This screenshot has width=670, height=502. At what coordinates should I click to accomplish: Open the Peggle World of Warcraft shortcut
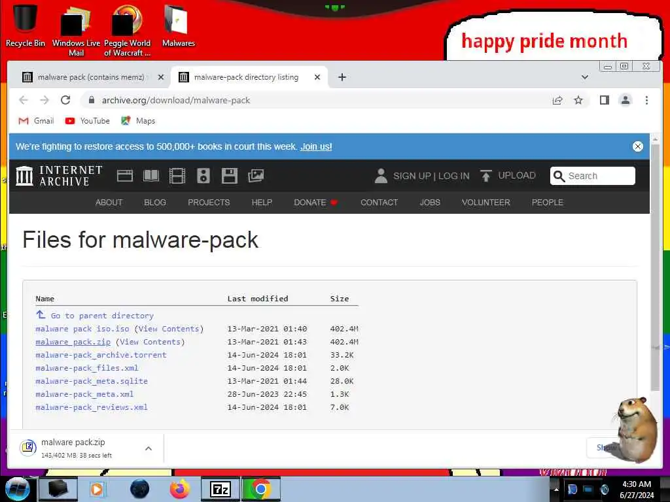127,30
